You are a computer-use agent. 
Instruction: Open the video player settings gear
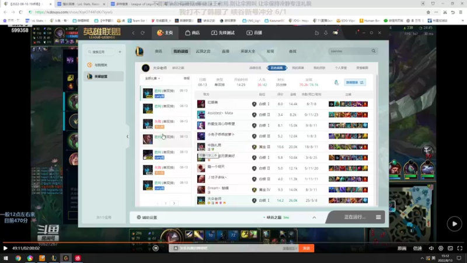click(441, 248)
